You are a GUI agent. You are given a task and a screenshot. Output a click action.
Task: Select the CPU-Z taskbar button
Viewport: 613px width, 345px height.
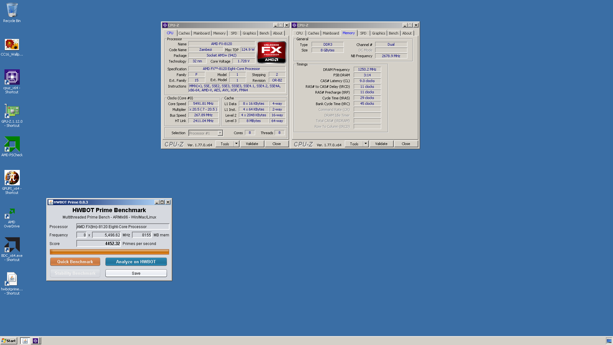[x=35, y=341]
